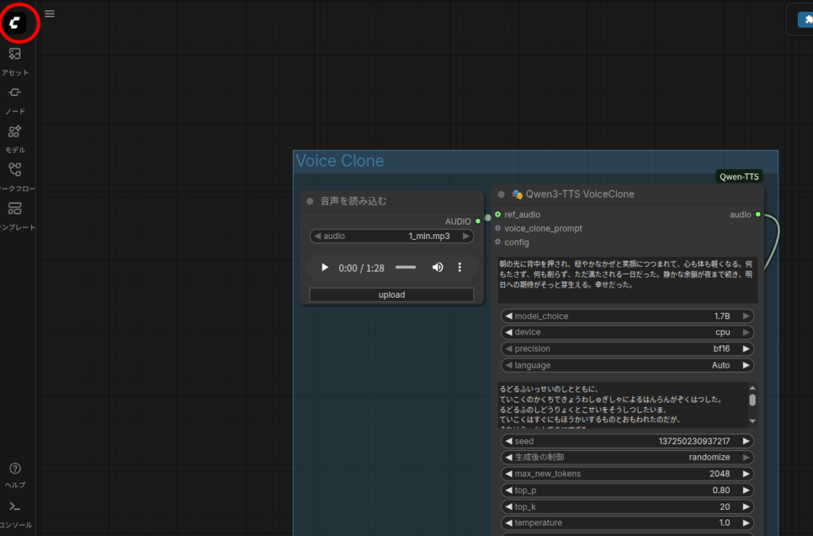Mute the audio player volume
The height and width of the screenshot is (536, 813).
point(437,268)
